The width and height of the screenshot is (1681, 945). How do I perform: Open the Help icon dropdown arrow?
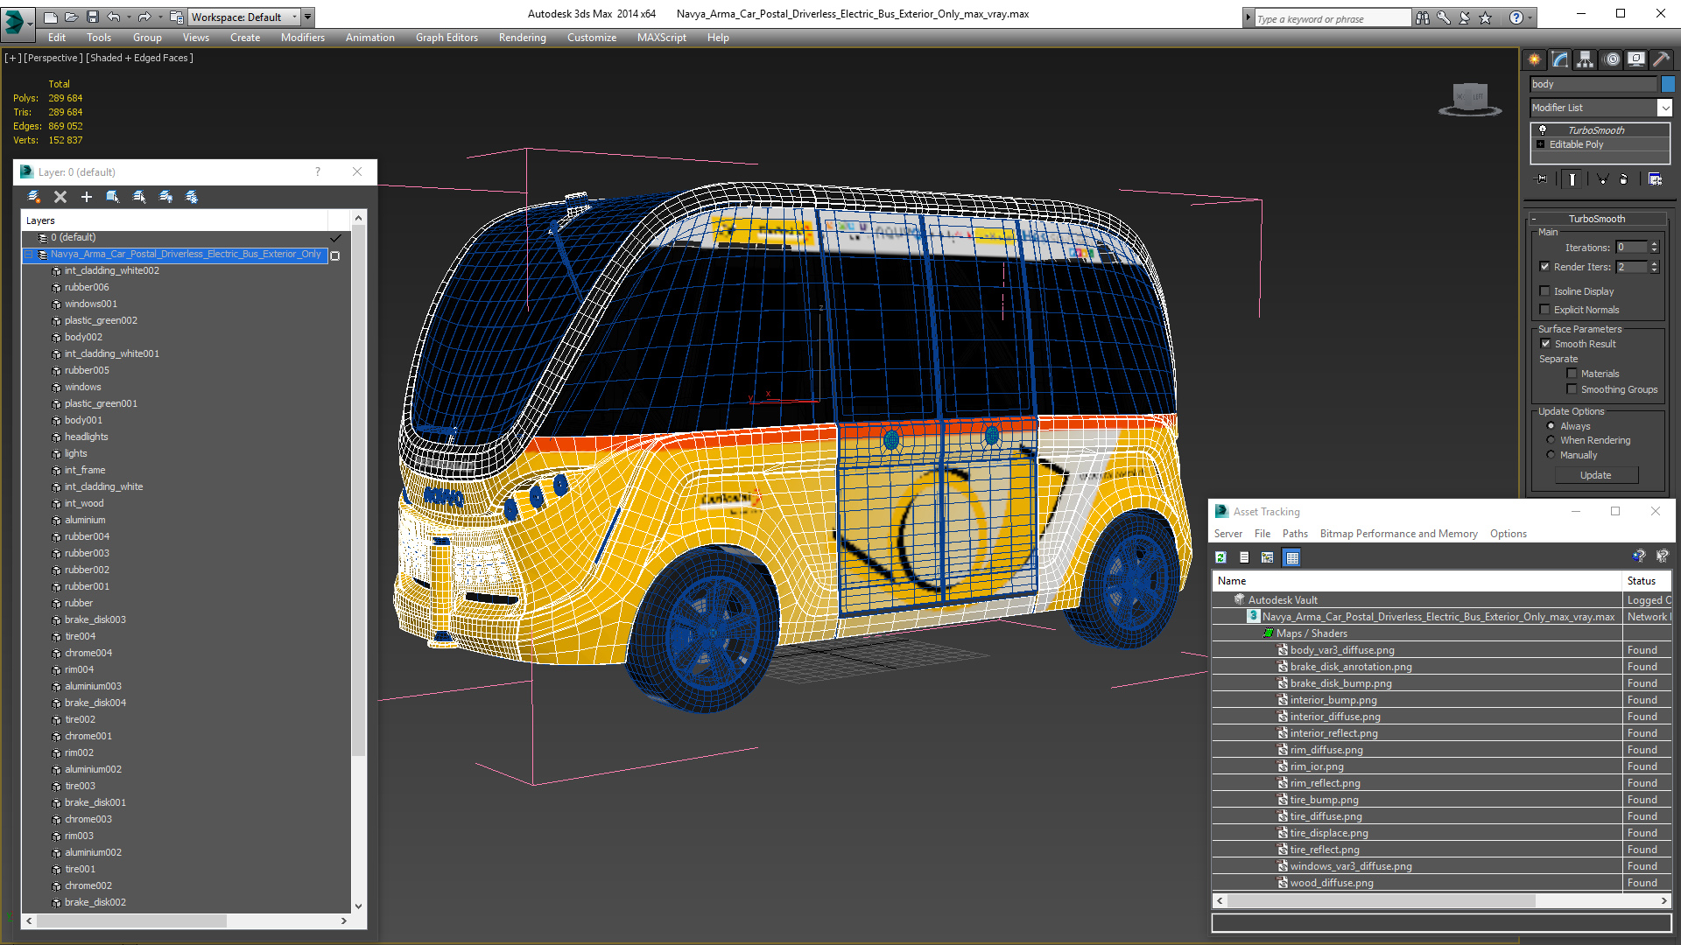[x=1530, y=17]
